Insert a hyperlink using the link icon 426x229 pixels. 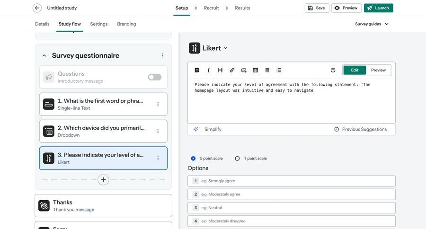[232, 70]
